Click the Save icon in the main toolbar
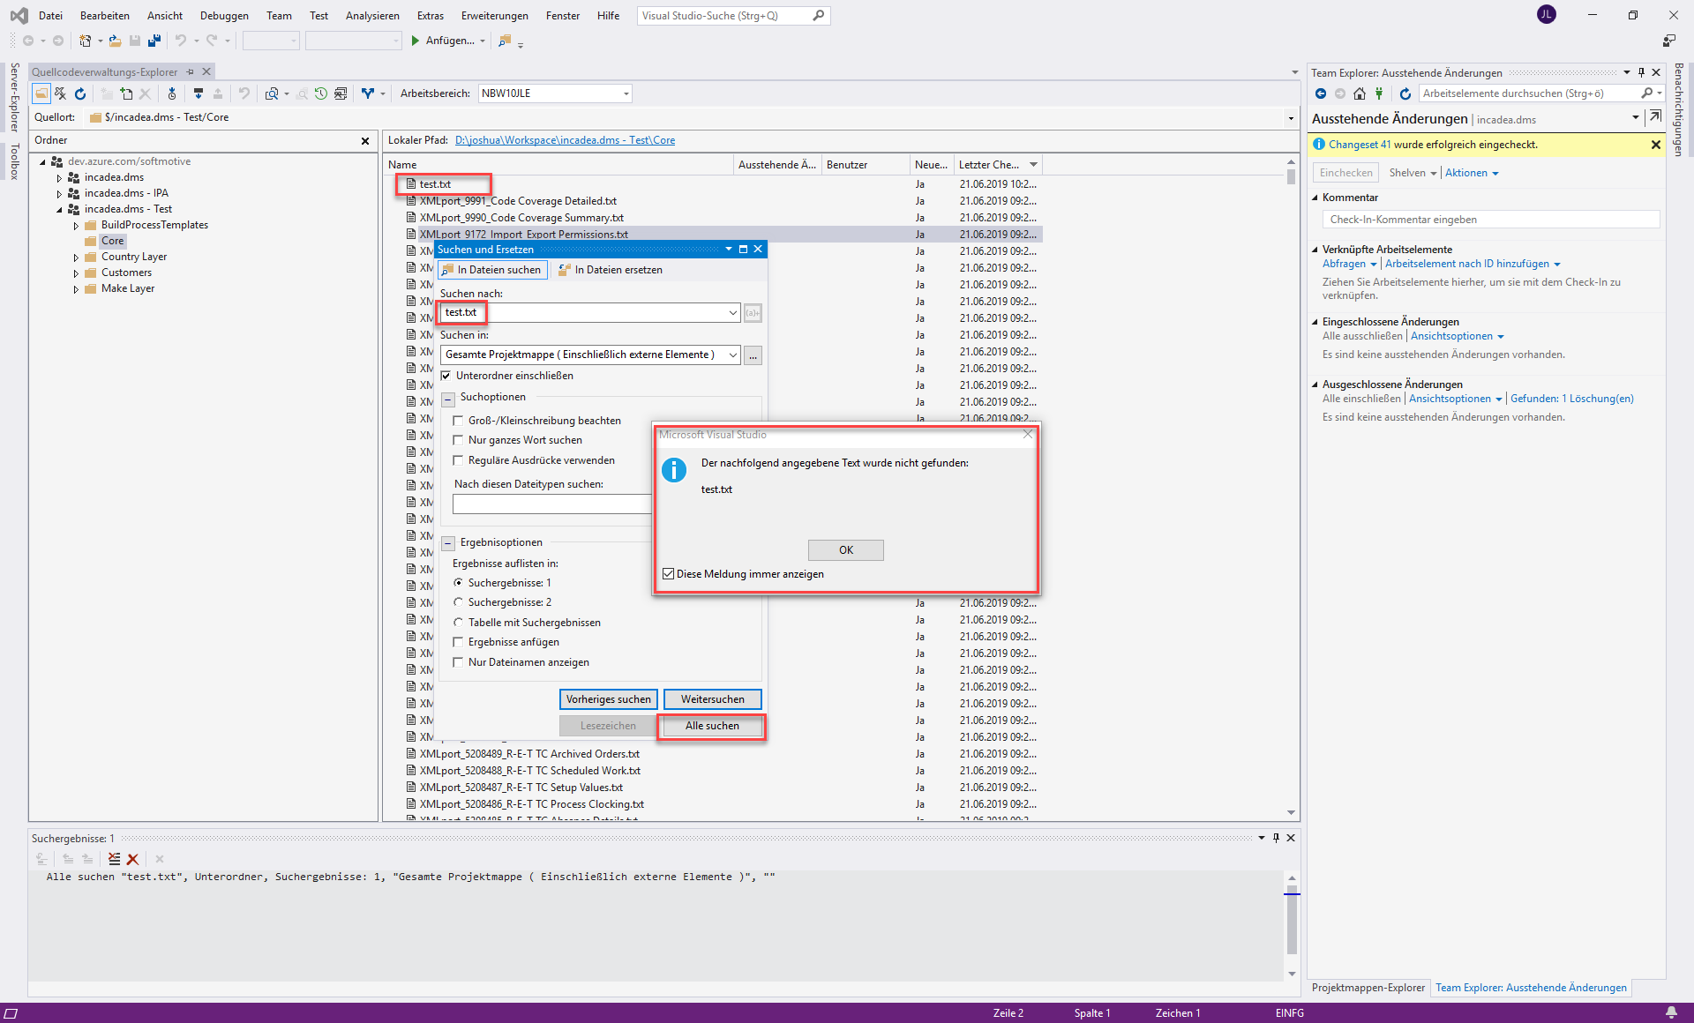1694x1023 pixels. (x=134, y=41)
